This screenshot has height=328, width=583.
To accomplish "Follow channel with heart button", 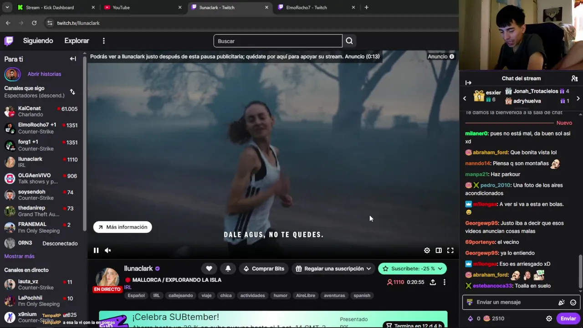I will tap(209, 269).
